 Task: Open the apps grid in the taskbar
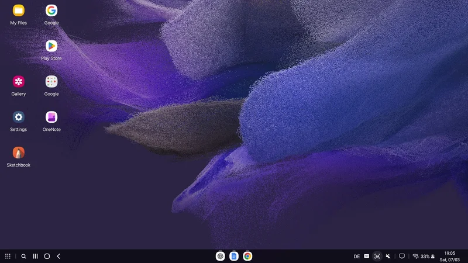click(8, 256)
